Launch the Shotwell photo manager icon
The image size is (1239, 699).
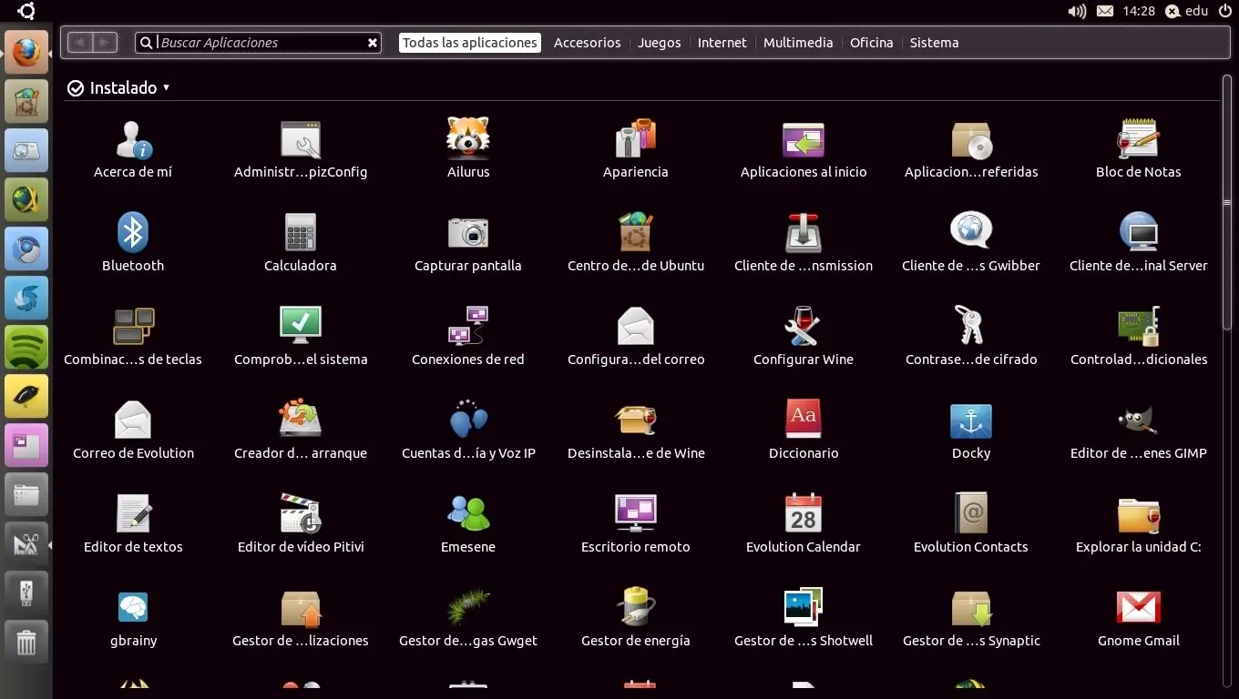coord(804,607)
